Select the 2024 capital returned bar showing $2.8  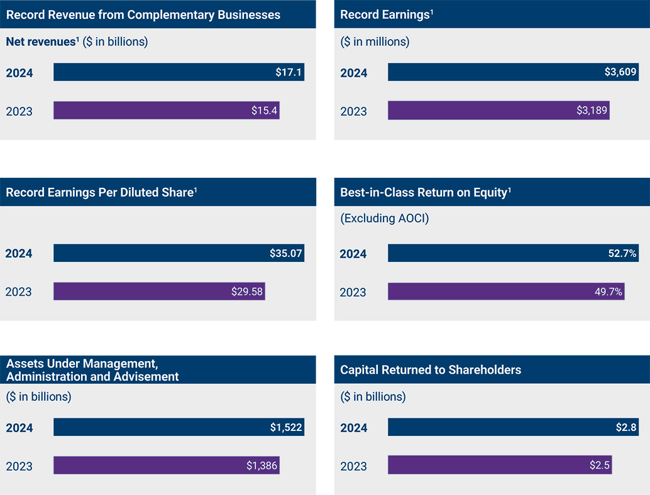[x=513, y=427]
